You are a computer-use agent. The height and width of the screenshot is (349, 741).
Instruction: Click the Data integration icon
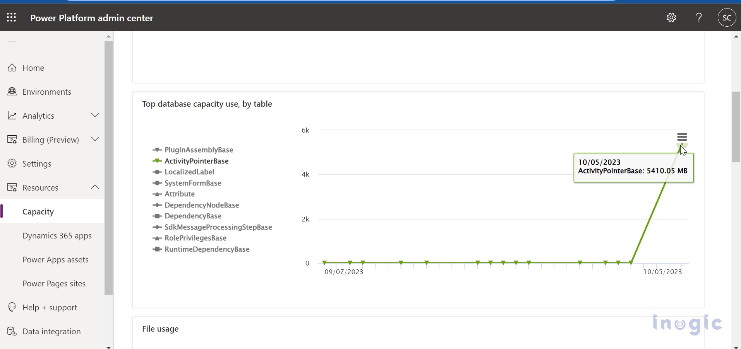[12, 331]
